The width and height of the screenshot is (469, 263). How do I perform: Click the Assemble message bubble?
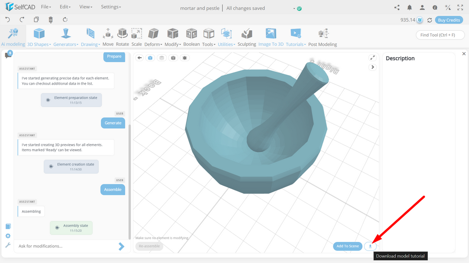[113, 189]
